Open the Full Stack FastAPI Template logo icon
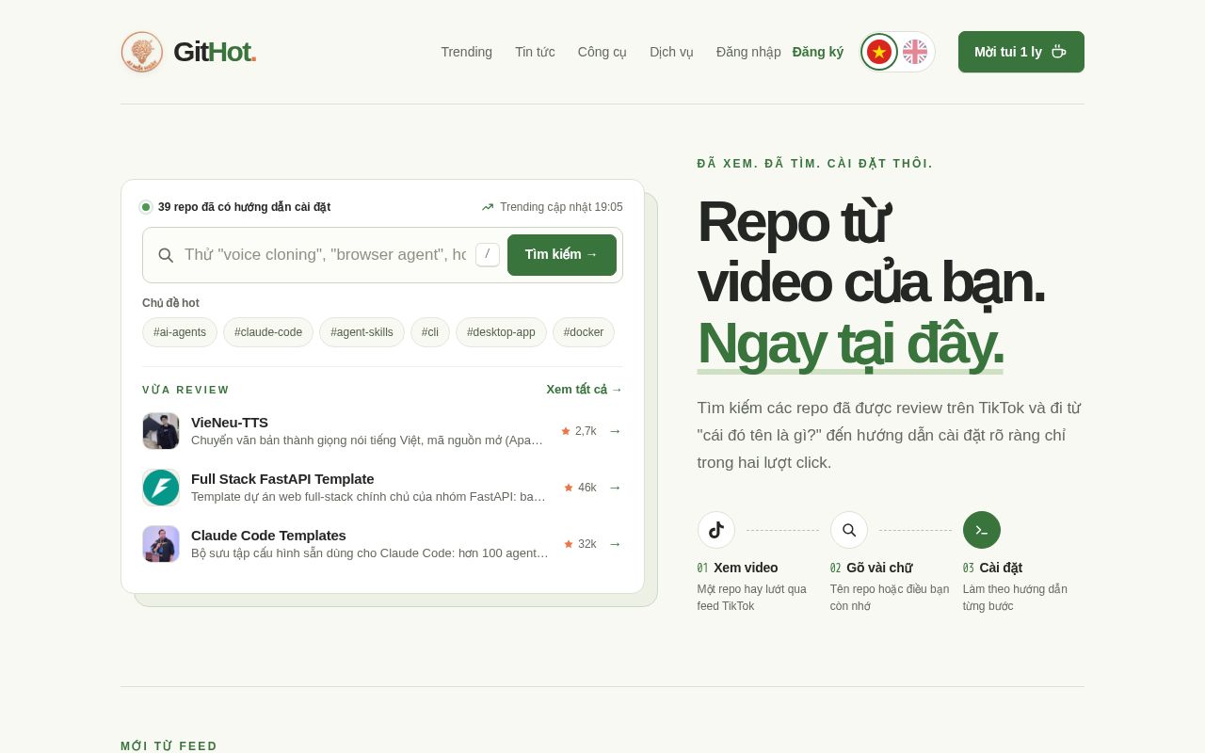The width and height of the screenshot is (1205, 753). pos(161,488)
